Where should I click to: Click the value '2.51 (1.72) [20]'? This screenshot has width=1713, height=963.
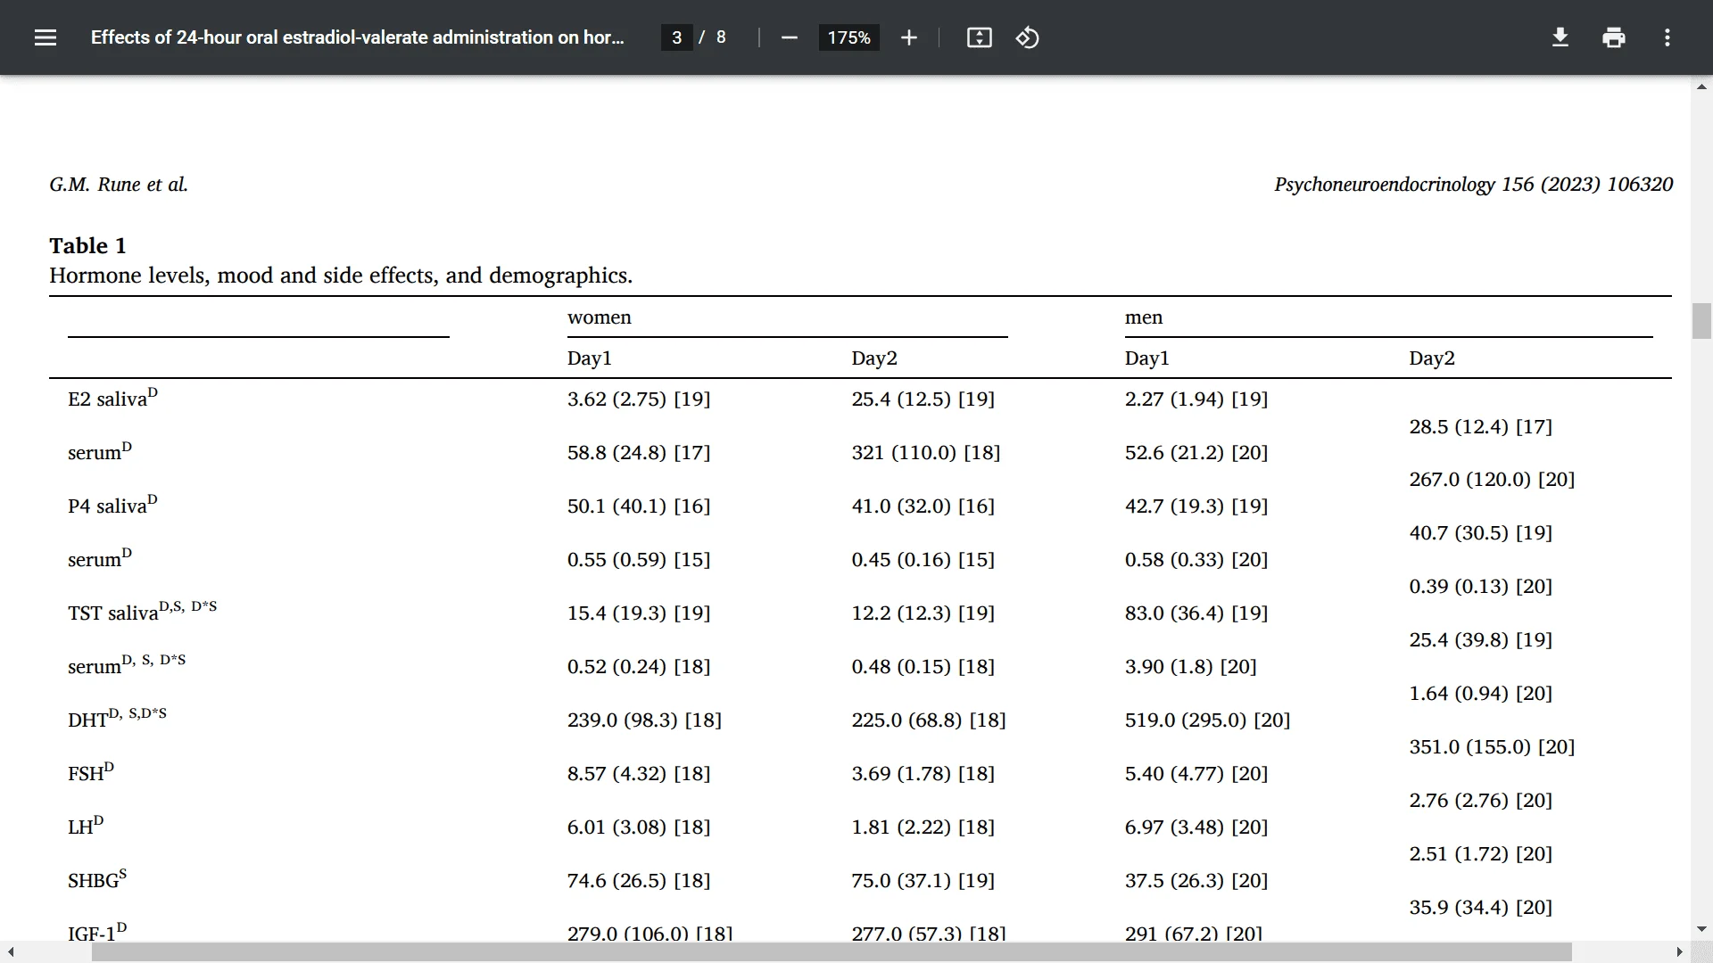(1481, 853)
